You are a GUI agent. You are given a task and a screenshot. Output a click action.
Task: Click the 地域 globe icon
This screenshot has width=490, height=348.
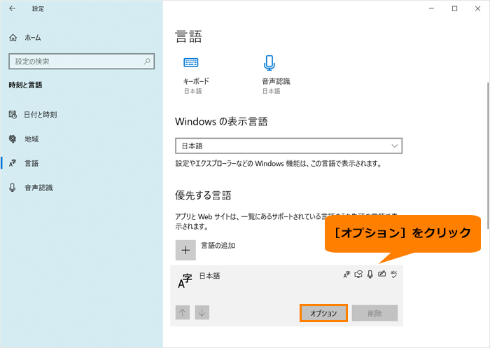click(x=13, y=139)
